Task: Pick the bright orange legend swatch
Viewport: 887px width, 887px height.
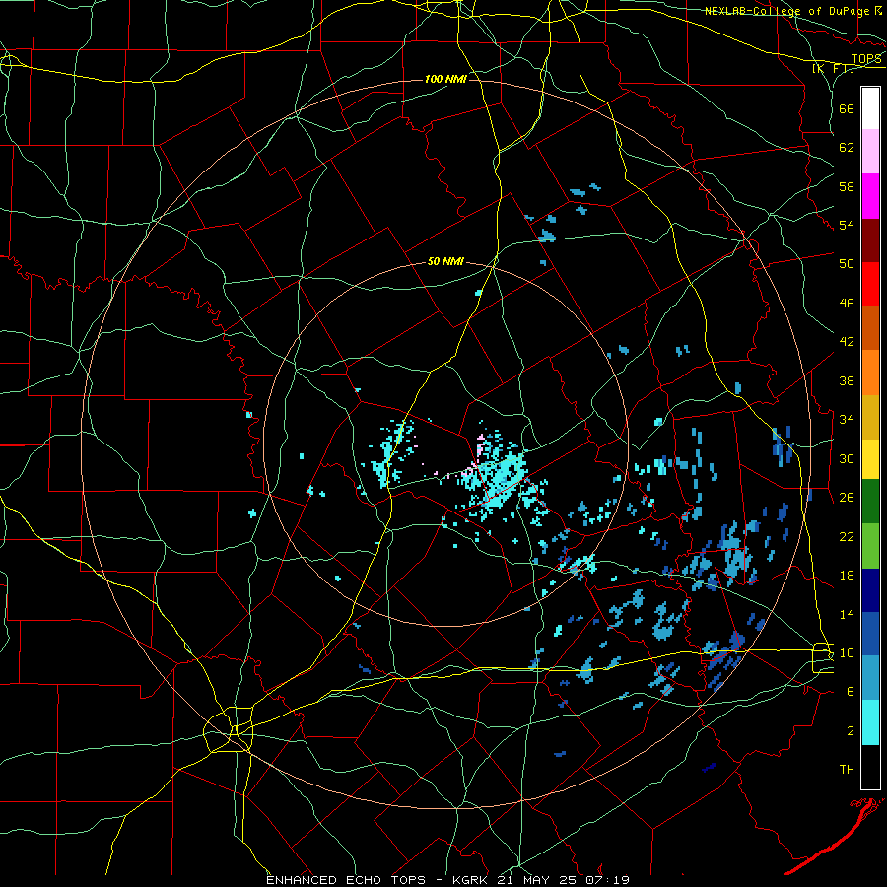Action: pyautogui.click(x=870, y=373)
